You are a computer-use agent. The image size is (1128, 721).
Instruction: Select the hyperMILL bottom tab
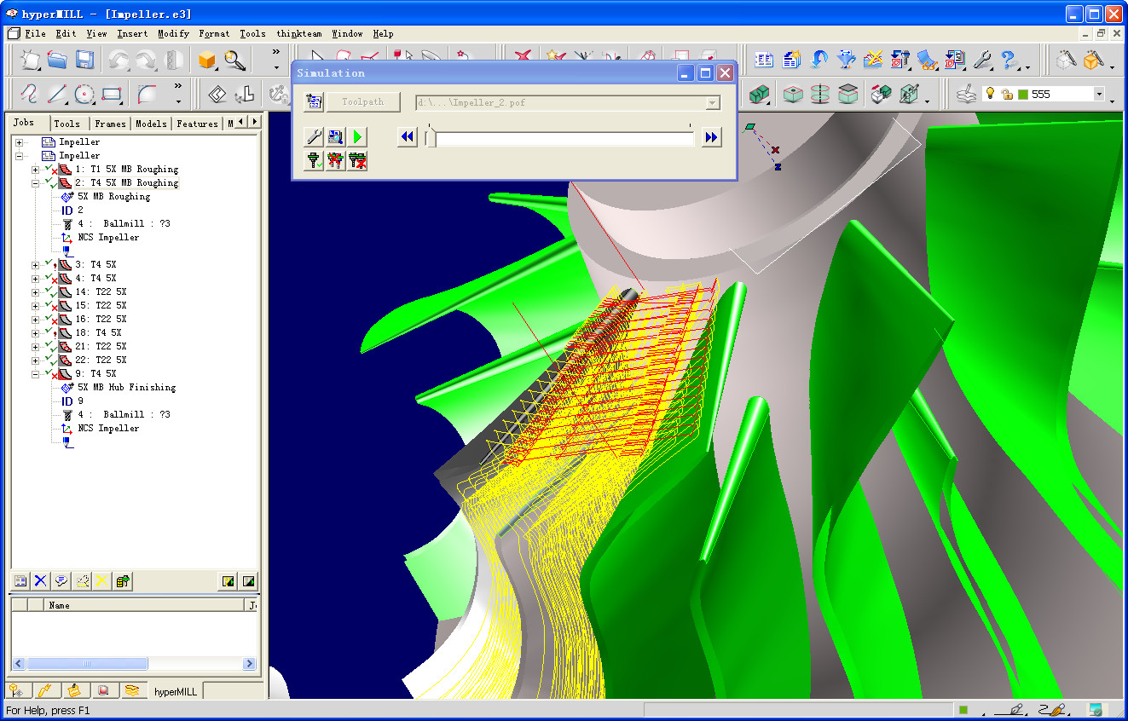click(176, 692)
